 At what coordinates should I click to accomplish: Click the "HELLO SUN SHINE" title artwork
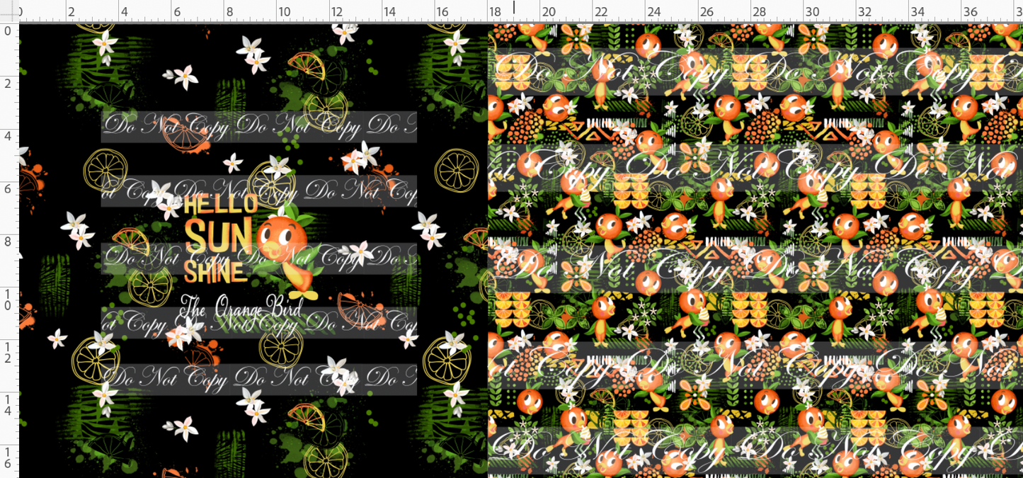[x=220, y=239]
